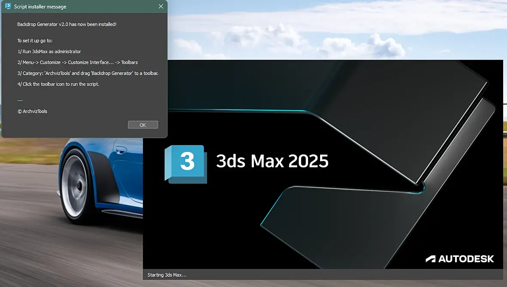Click the 3ds Max icon in dialog title

click(8, 6)
